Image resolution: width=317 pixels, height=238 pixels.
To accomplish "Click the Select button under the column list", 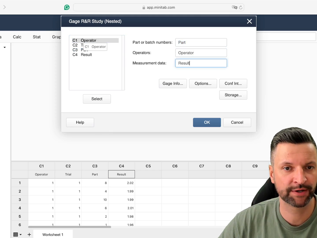I will coord(97,99).
